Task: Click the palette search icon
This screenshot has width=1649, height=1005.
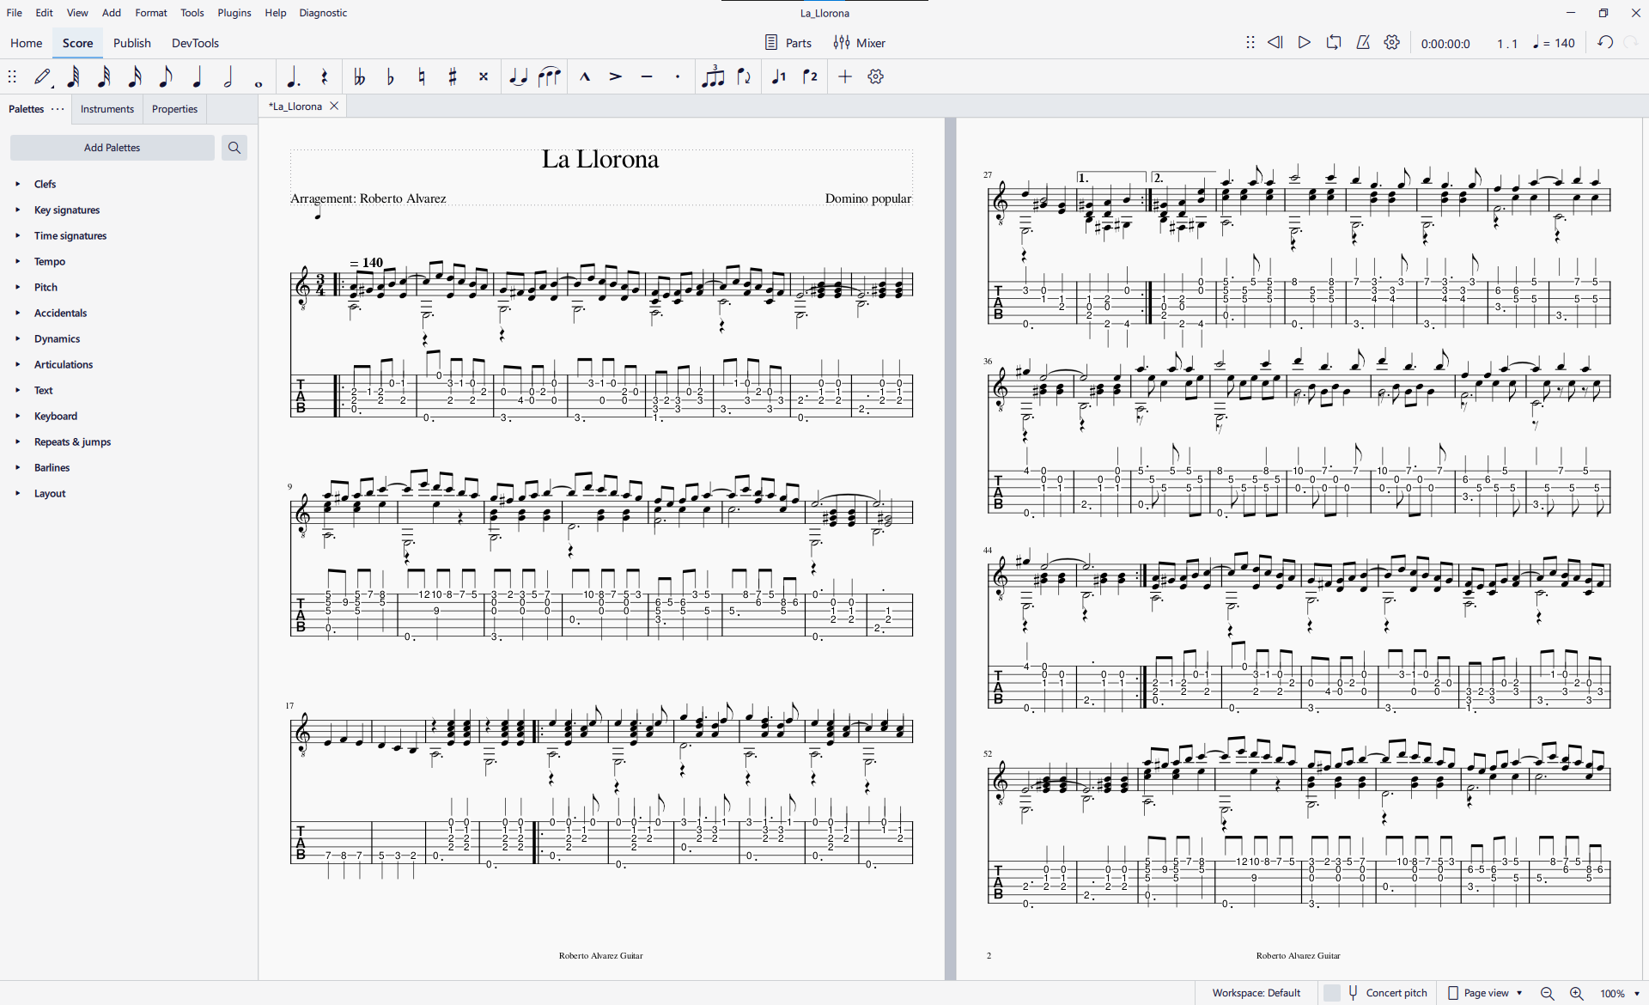Action: (x=234, y=147)
